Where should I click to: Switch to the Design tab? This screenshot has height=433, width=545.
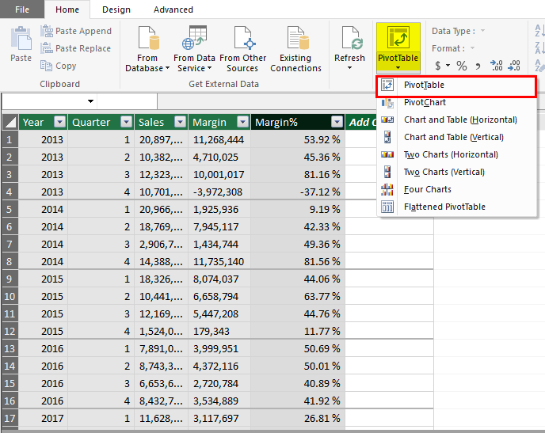(116, 9)
